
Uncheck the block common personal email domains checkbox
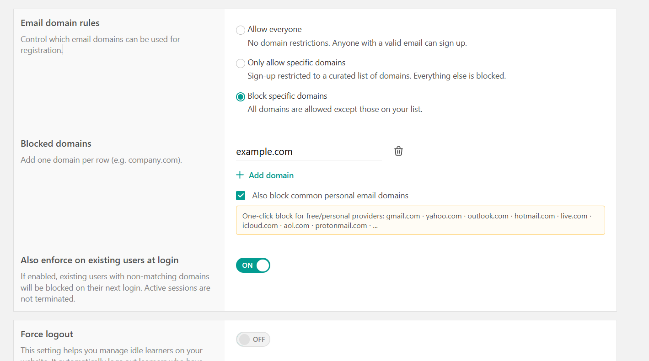coord(241,196)
